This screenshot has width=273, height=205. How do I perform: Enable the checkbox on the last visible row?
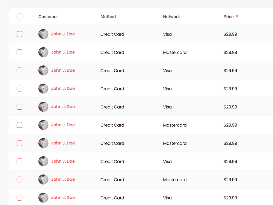[x=19, y=198]
